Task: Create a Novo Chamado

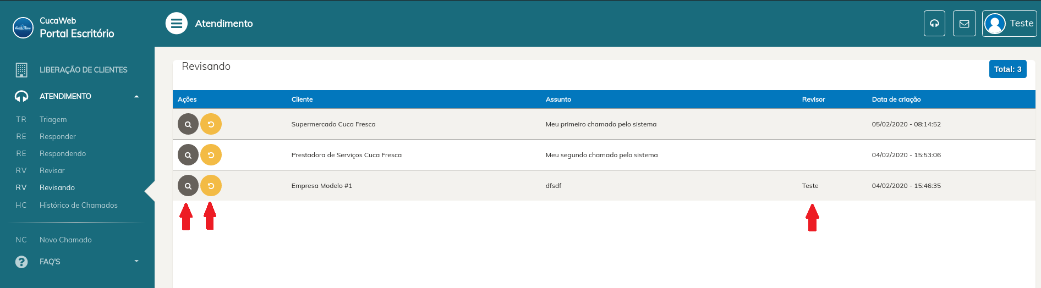Action: 65,240
